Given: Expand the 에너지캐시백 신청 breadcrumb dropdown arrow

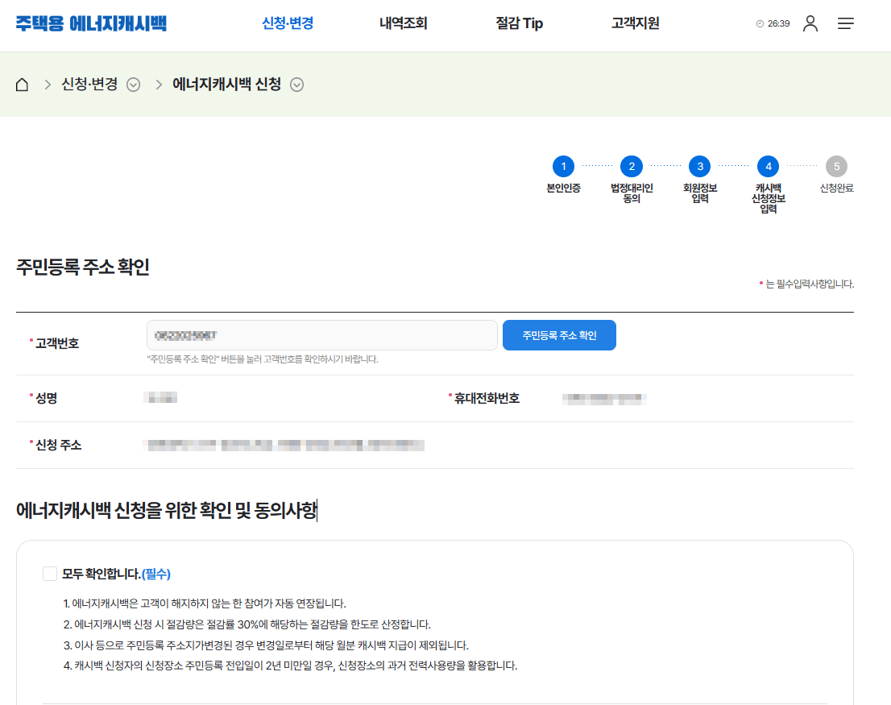Looking at the screenshot, I should (x=297, y=84).
